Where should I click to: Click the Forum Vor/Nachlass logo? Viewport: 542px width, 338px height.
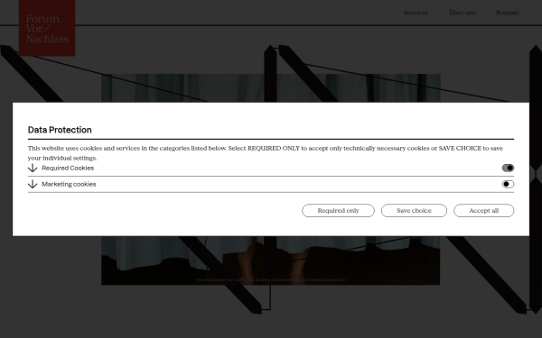tap(47, 28)
